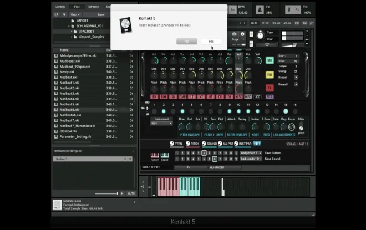This screenshot has height=230, width=366.
Task: Click the snapshot camera icon
Action: pos(235,34)
